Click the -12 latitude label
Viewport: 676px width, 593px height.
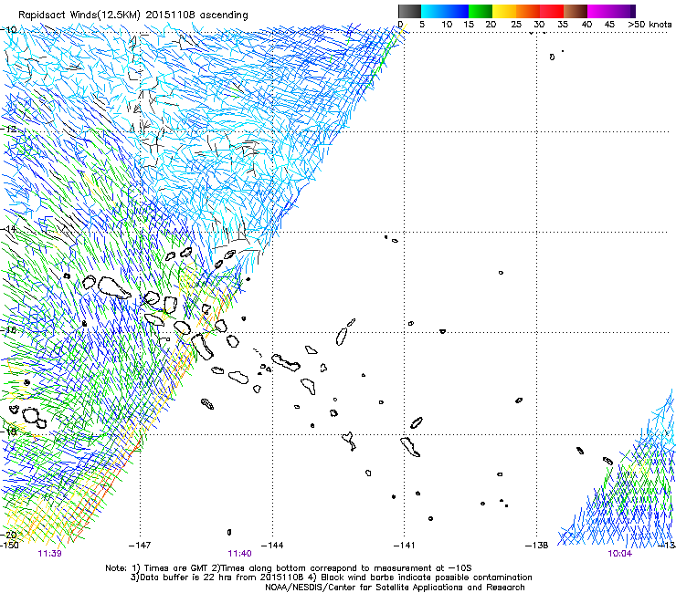point(8,130)
